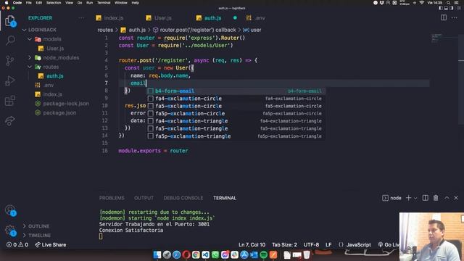
Task: Click the Split Editor Right icon
Action: tap(444, 17)
